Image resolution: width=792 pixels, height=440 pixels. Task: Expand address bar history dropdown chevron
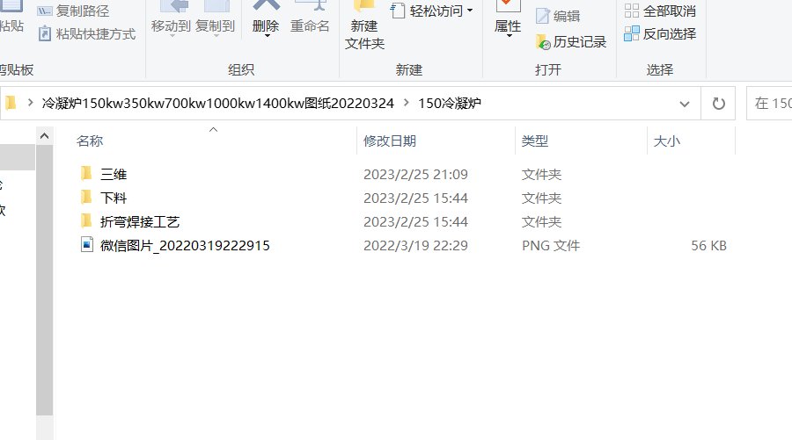685,104
